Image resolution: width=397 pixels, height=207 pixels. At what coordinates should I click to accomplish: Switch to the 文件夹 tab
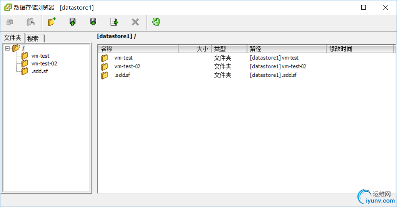13,38
